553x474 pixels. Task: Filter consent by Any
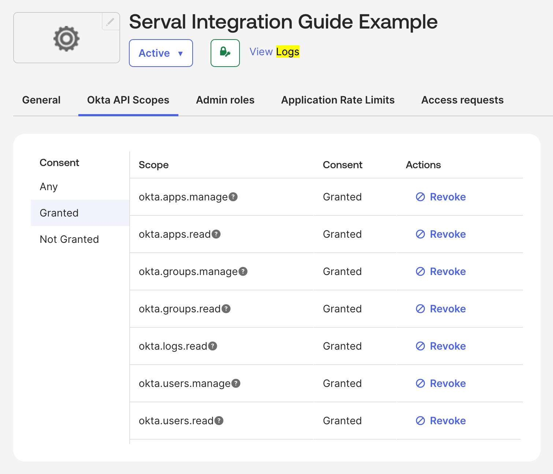coord(49,187)
